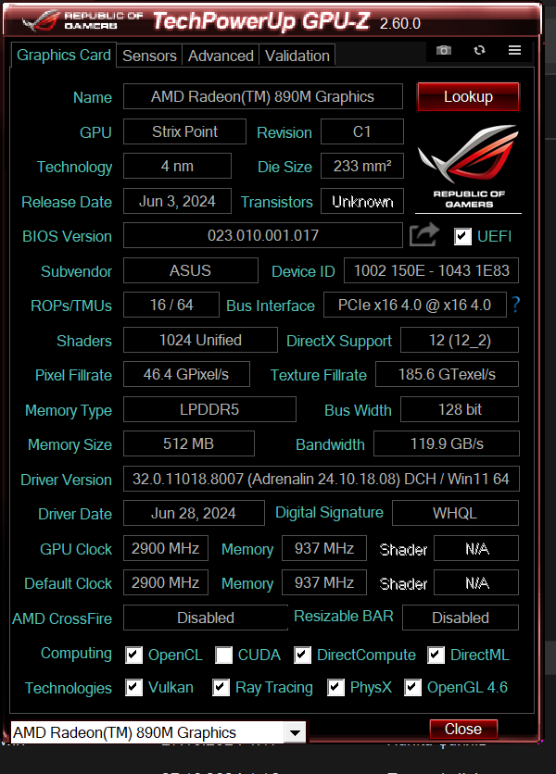This screenshot has width=556, height=774.
Task: Take a screenshot with the camera icon
Action: click(443, 50)
